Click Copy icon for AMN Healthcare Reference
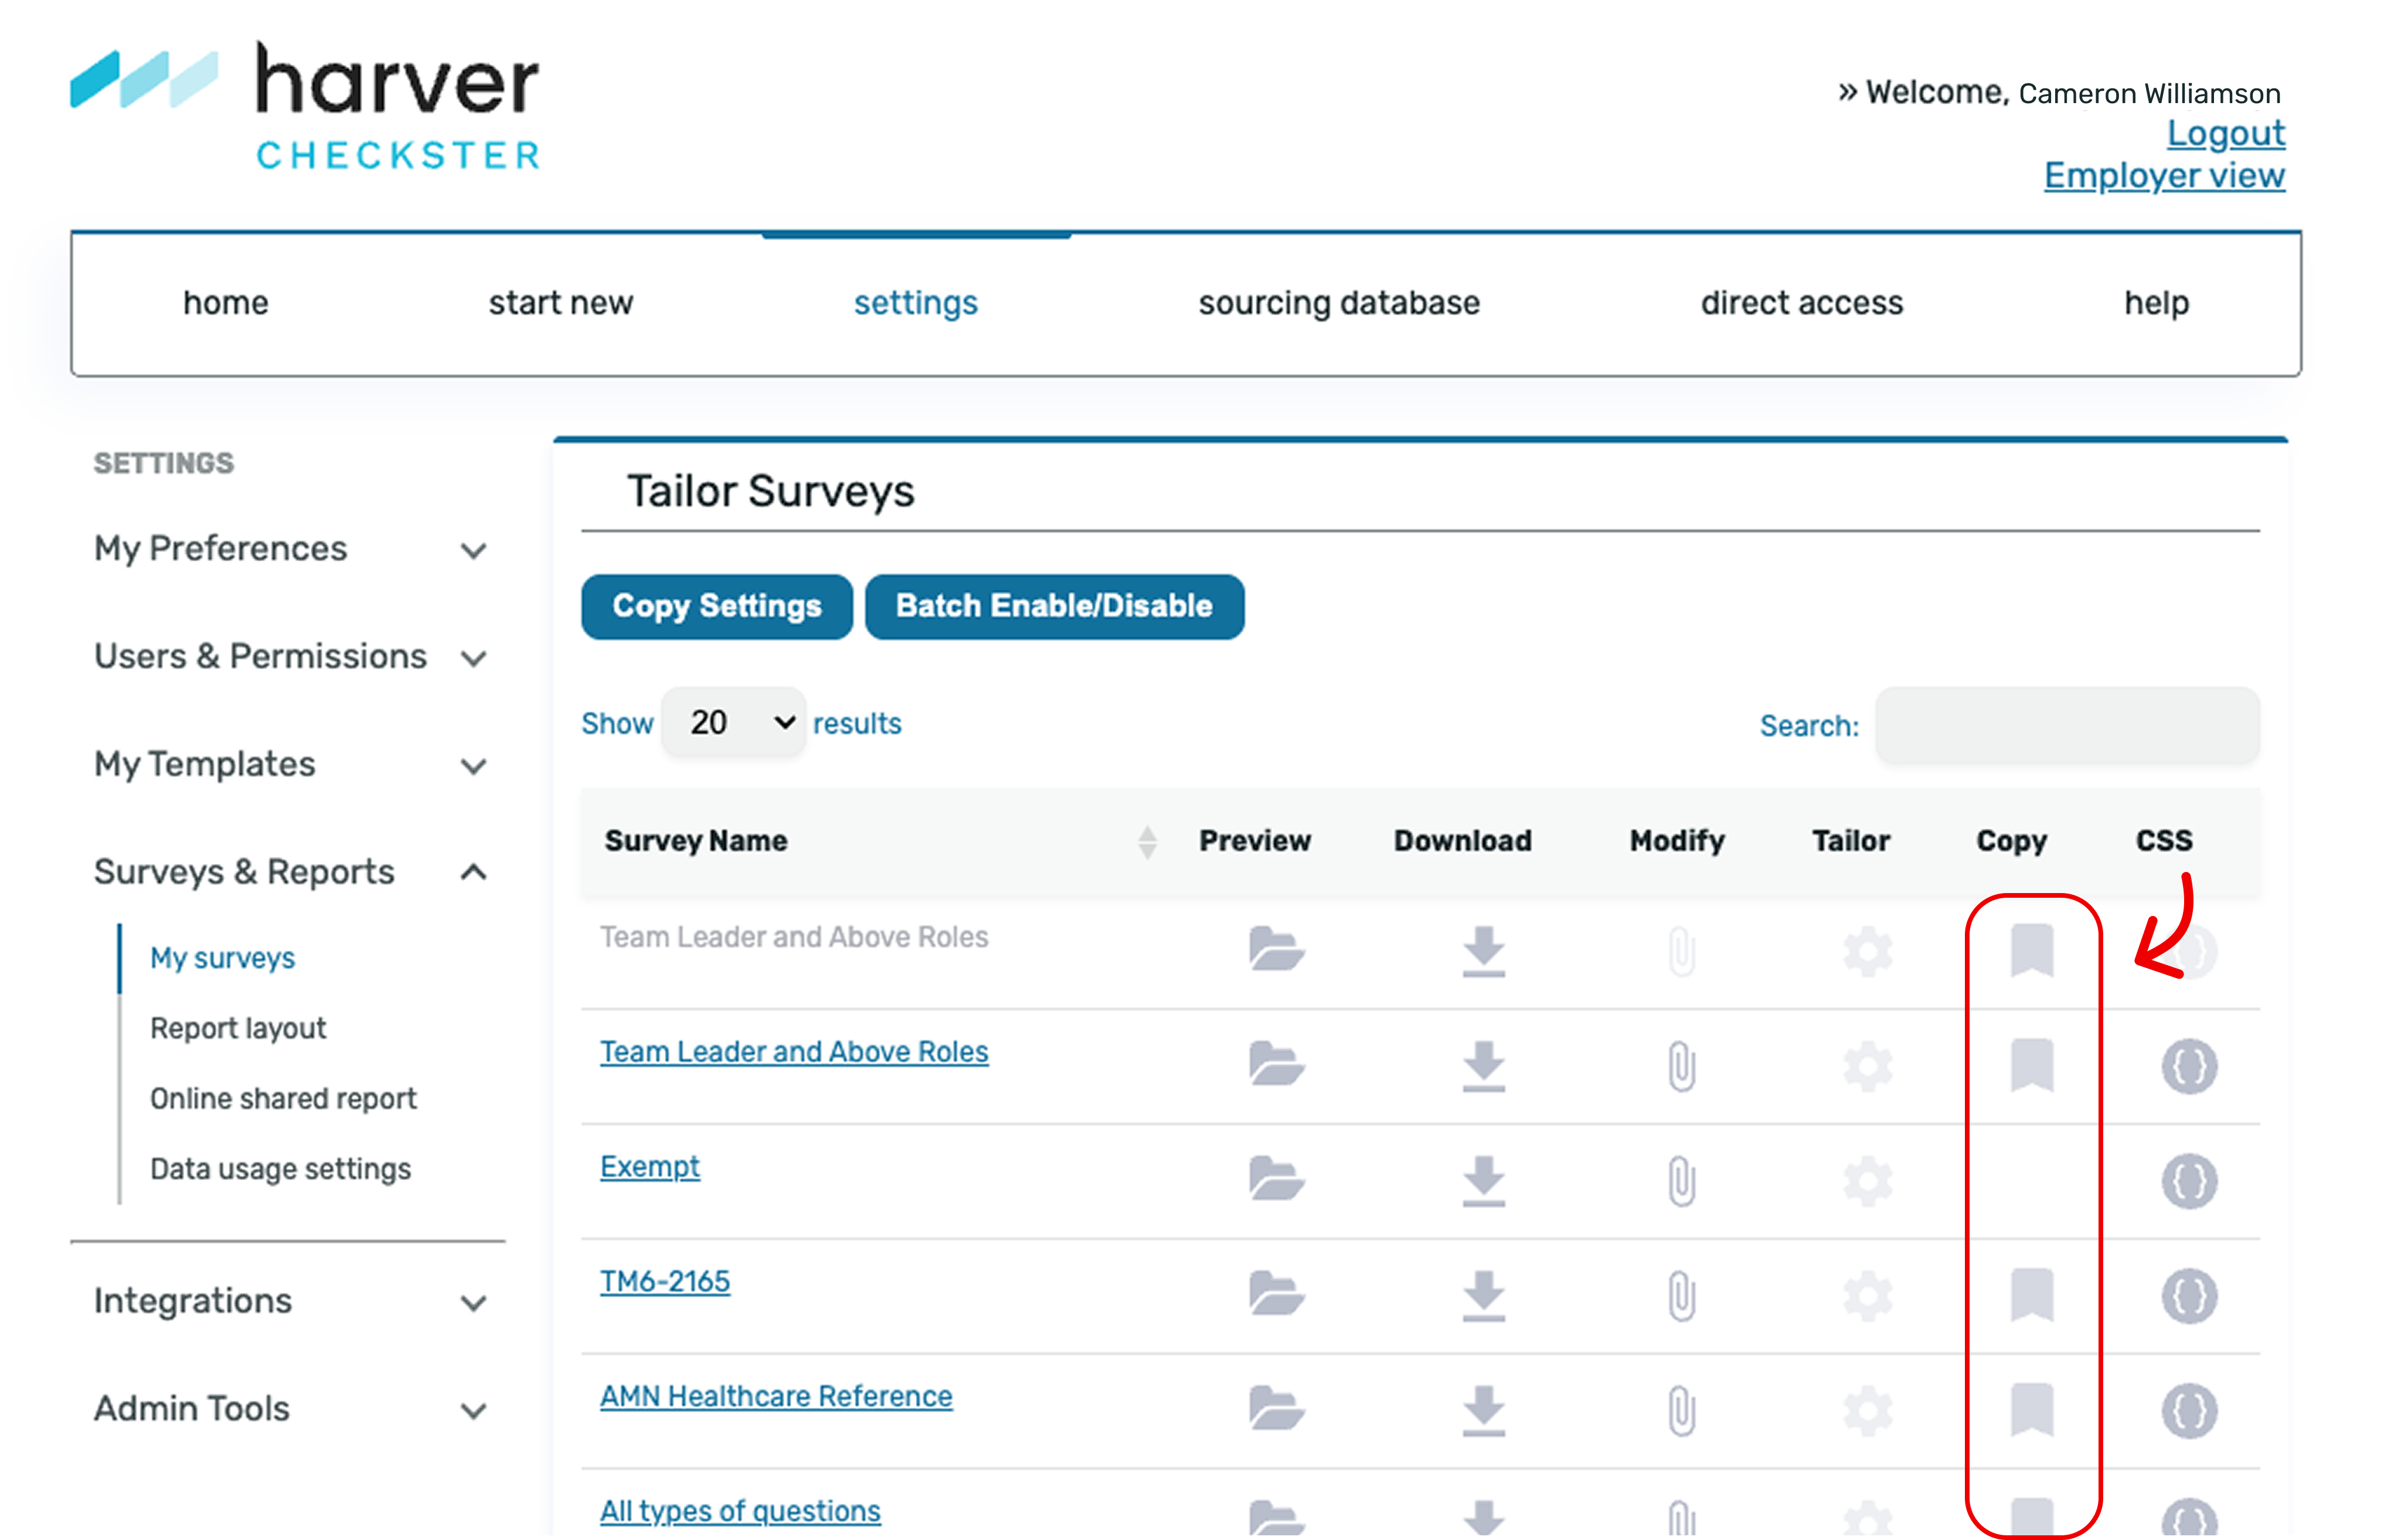 2031,1410
